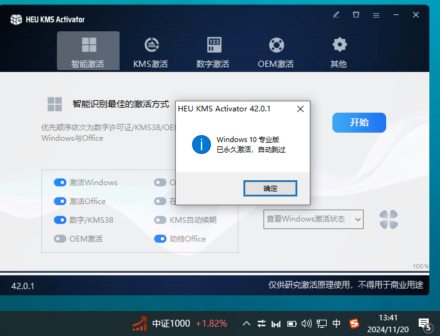Image resolution: width=440 pixels, height=336 pixels.
Task: Close the HEU KMS Activator 42.0.1 dialog
Action: (300, 109)
